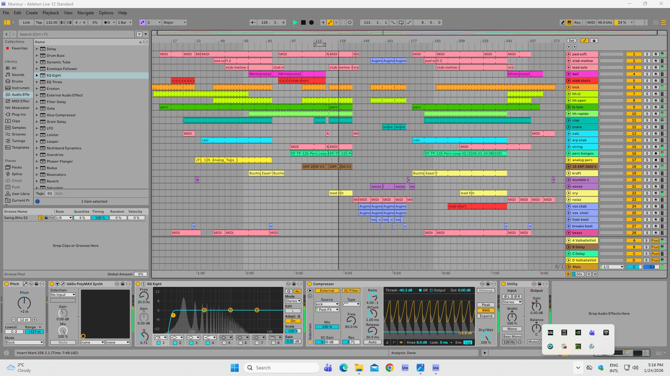Toggle the computer MIDI keyboard icon

point(569,23)
